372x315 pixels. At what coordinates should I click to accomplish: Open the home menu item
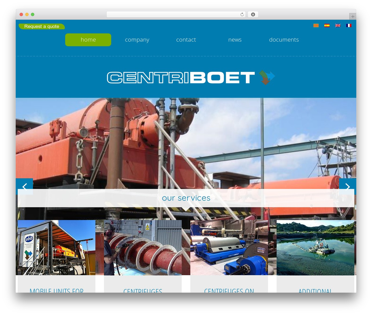click(88, 40)
